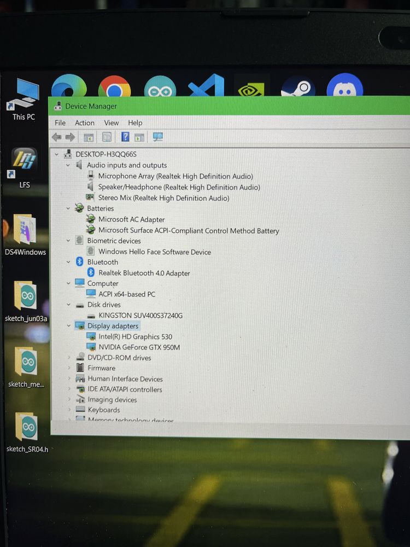Collapse Audio inputs and outputs category

pos(68,165)
